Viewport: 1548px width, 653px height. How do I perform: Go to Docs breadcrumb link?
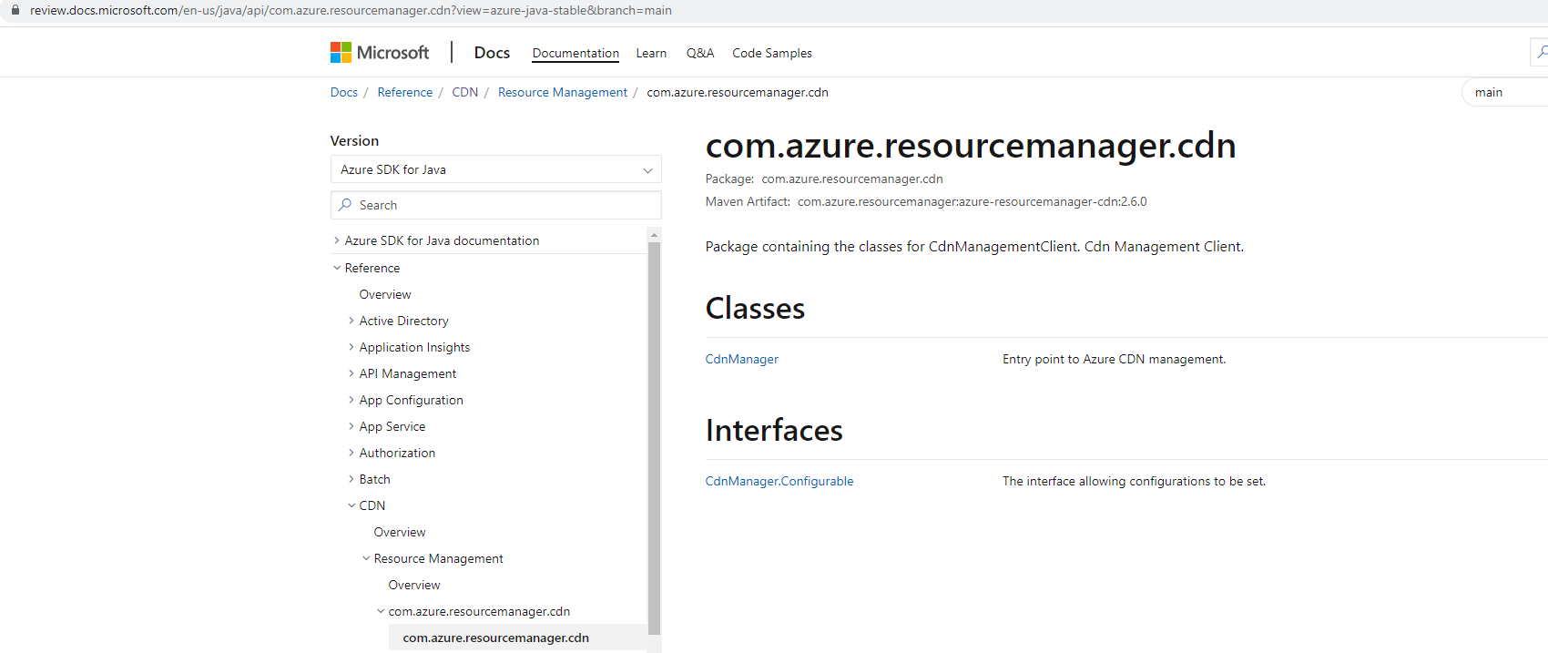pos(344,92)
